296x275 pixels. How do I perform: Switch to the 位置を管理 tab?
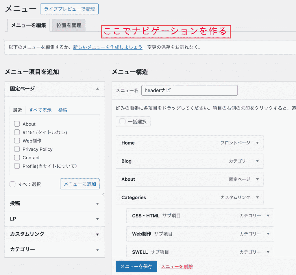[x=69, y=25]
